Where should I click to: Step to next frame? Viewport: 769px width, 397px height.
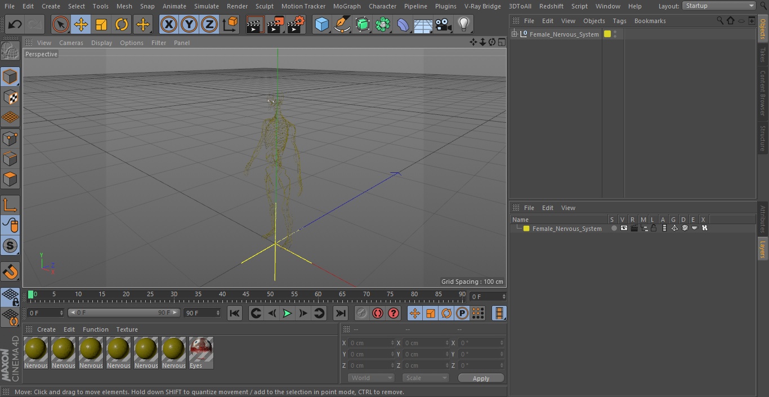303,313
